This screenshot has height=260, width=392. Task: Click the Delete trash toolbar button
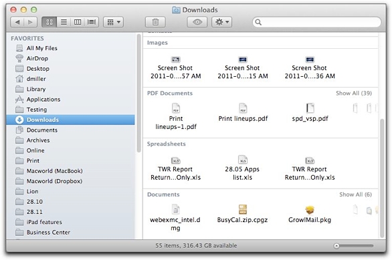point(155,22)
